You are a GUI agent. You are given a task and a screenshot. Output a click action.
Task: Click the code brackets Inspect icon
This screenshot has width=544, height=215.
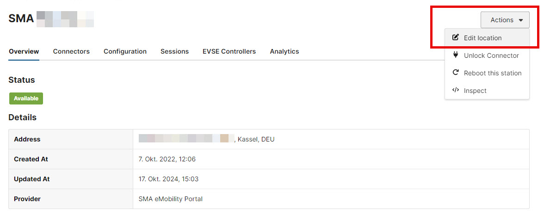tap(456, 91)
